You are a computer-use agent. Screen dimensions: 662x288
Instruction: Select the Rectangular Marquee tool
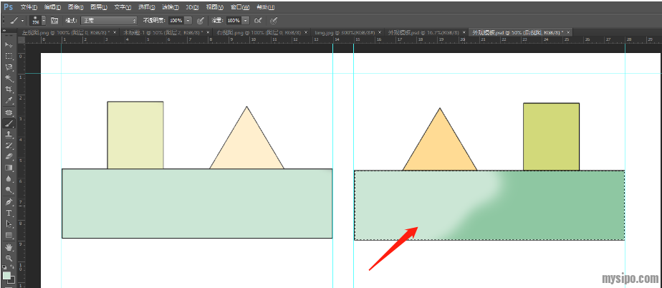click(x=9, y=56)
